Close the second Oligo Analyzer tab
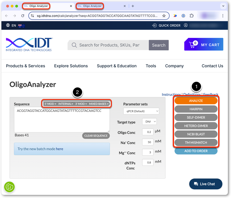 click(125, 6)
